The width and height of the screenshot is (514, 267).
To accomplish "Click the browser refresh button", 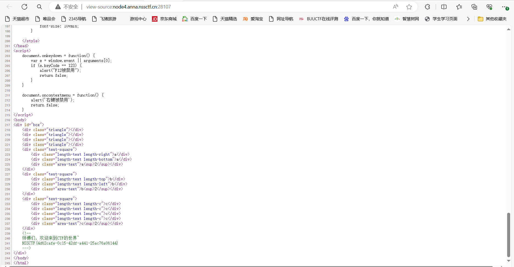I will pos(24,7).
